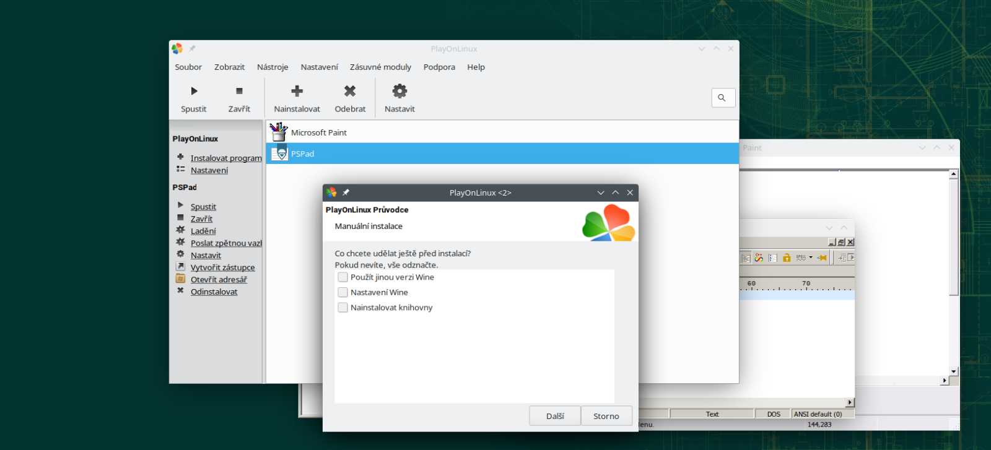Click ANSI default (0) in PSPad status bar
Viewport: 991px width, 450px height.
click(823, 414)
